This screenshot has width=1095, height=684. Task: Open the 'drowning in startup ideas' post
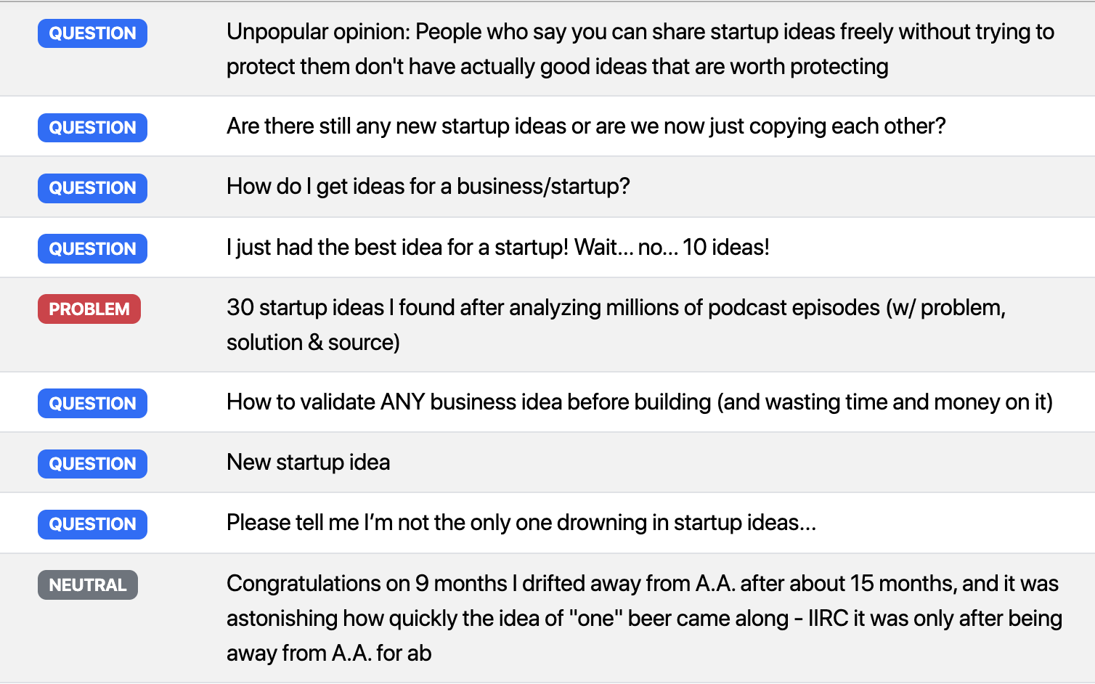coord(522,523)
